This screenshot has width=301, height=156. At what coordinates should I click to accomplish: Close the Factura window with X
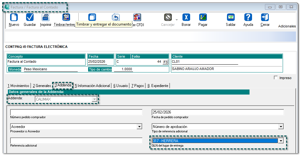coord(291,7)
